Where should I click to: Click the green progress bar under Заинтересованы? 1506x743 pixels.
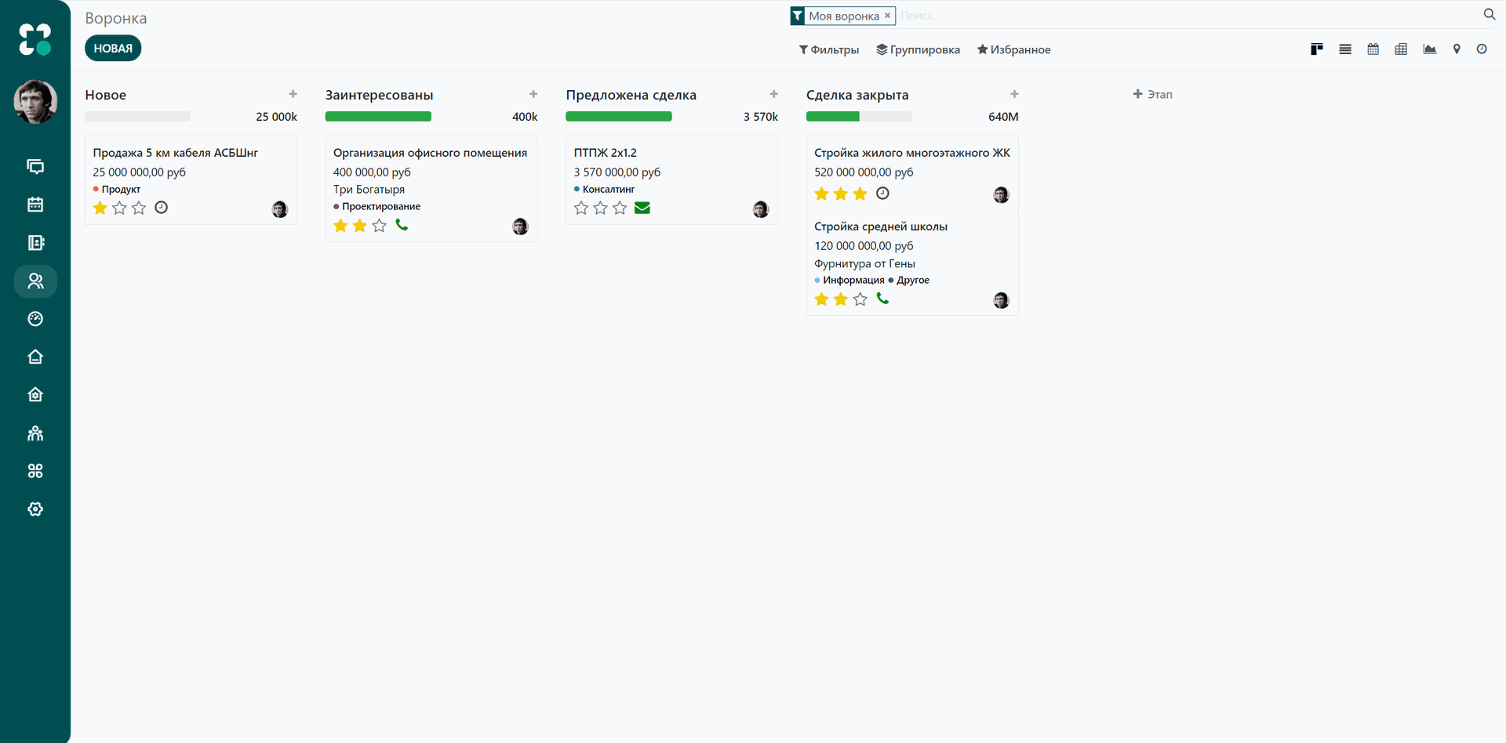[x=379, y=116]
